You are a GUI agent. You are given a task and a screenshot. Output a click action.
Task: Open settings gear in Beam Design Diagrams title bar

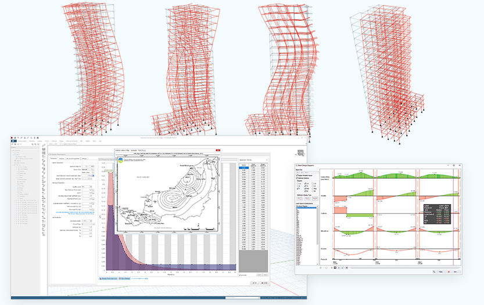(454, 165)
